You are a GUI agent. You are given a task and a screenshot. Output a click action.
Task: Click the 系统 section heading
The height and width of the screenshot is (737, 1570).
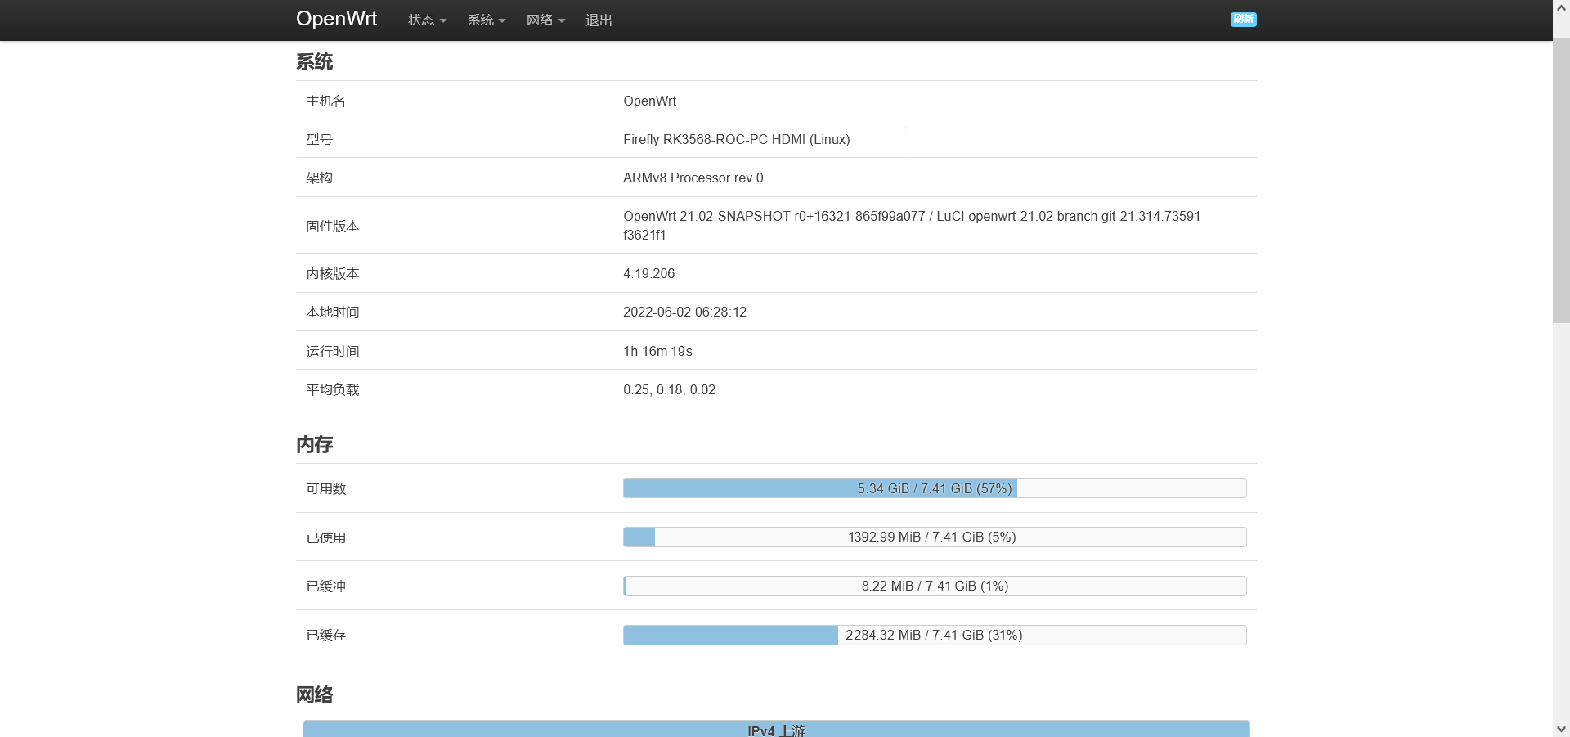[x=314, y=62]
